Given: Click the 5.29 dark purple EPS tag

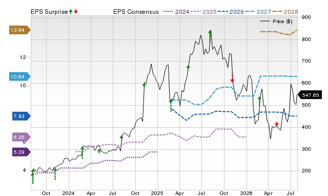Looking at the screenshot, I should click(x=21, y=152).
